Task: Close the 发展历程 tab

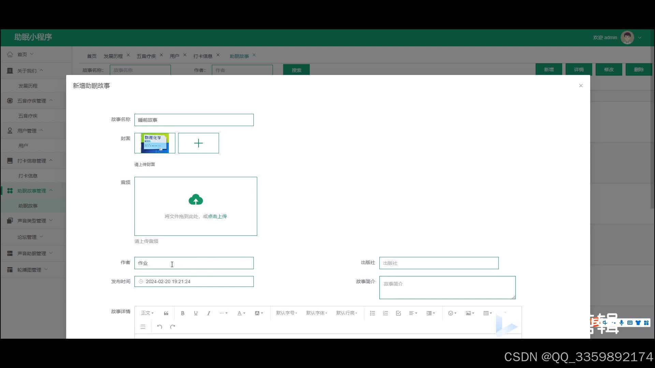Action: (128, 55)
